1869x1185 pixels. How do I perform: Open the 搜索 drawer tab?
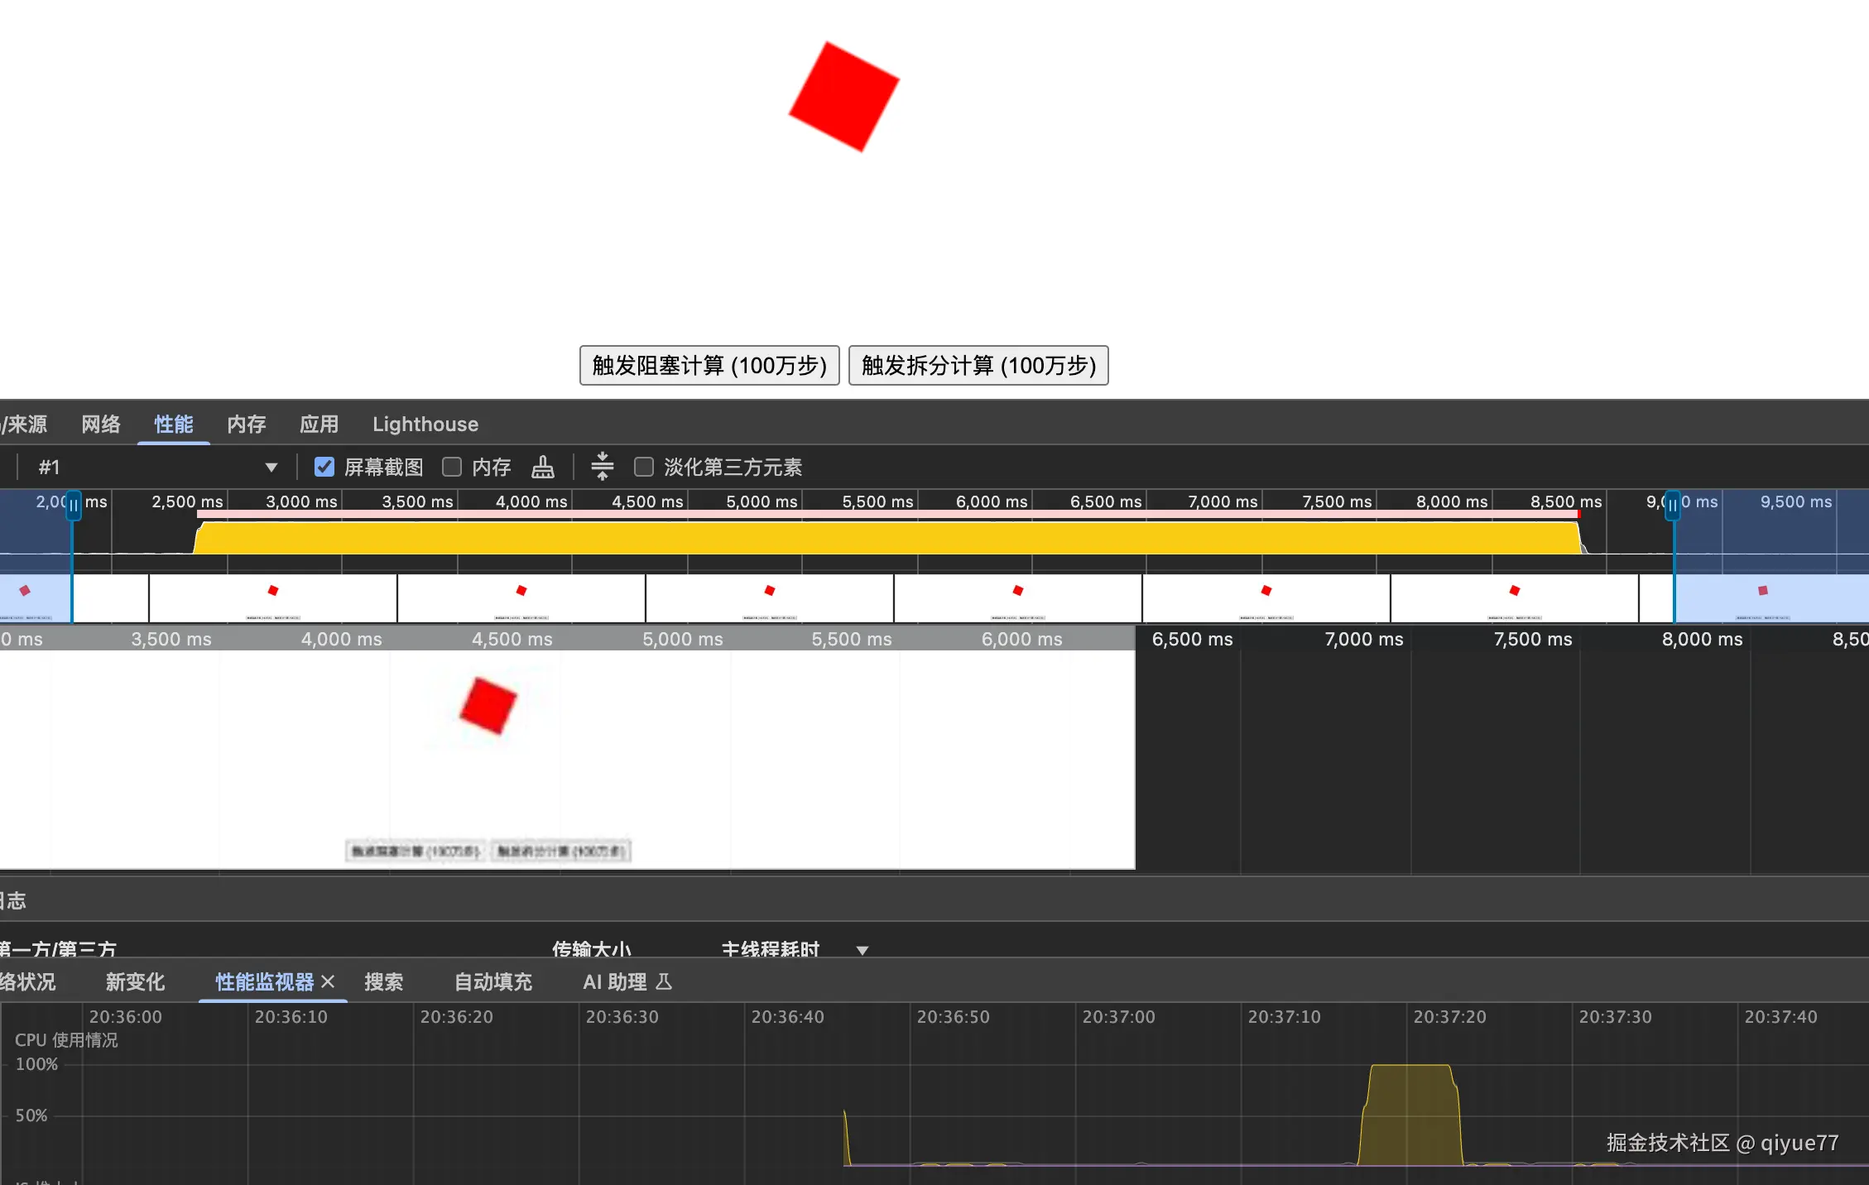click(x=384, y=982)
